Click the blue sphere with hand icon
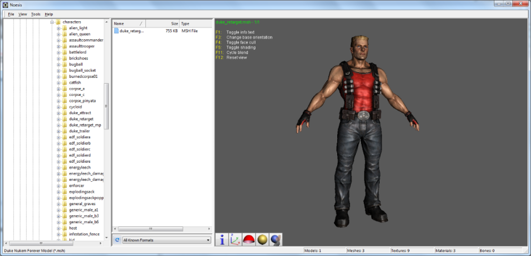 276,240
